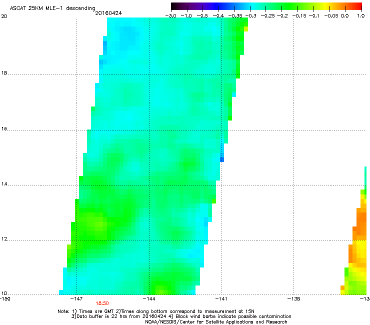Screen dimensions: 370x325
Task: Click the latitude label "20"
Action: [4, 16]
